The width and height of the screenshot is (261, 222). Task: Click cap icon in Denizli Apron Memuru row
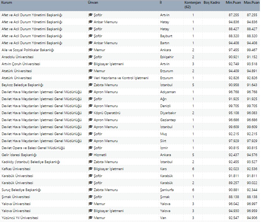90,106
